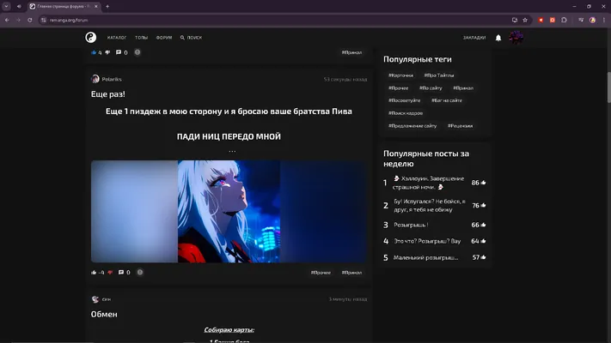Select #Прочее in popular tags panel
Image resolution: width=611 pixels, height=343 pixels.
click(398, 88)
